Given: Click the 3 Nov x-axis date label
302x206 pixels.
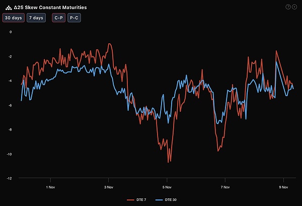Looking at the screenshot, I should 108,186.
